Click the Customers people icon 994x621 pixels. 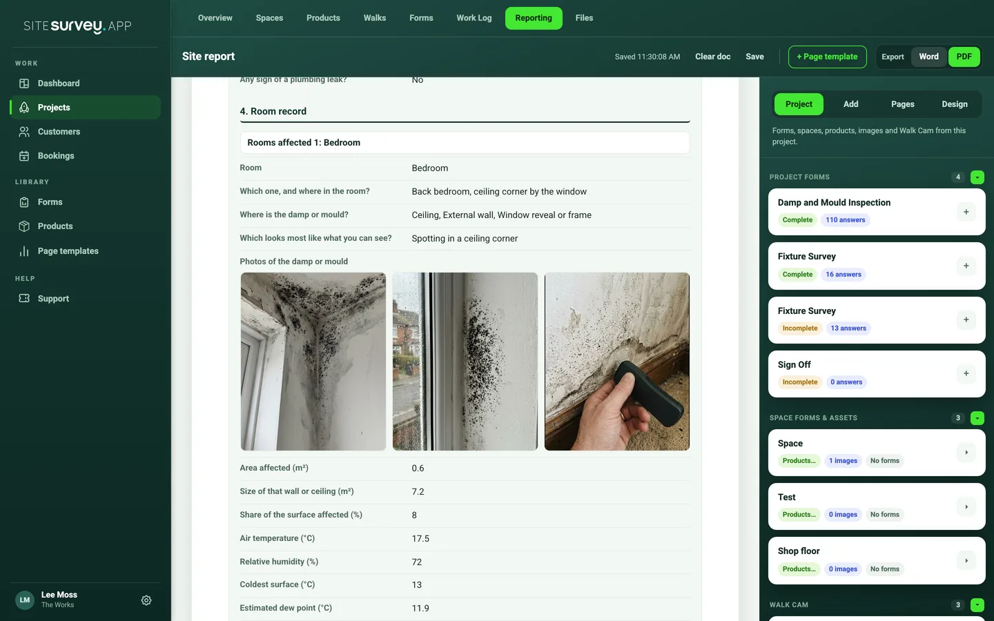pos(24,132)
